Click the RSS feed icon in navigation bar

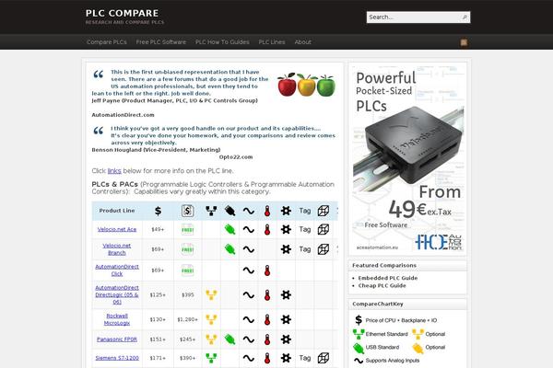coord(464,42)
